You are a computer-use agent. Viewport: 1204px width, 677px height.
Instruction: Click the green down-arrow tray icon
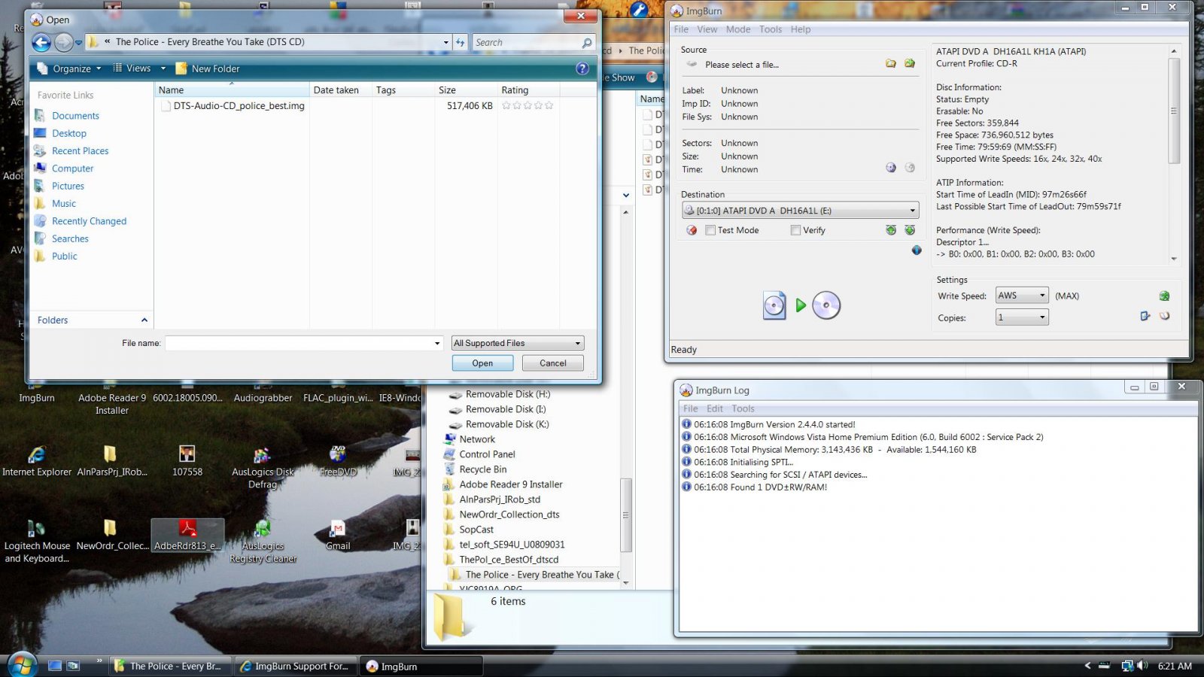(x=910, y=230)
